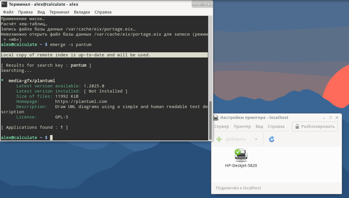Click the Добавить printer button
This screenshot has width=349, height=198.
(231, 139)
